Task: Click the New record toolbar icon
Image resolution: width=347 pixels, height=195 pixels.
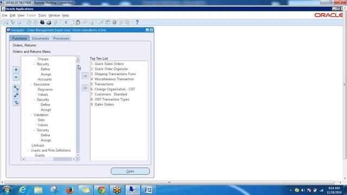Action: click(6, 22)
